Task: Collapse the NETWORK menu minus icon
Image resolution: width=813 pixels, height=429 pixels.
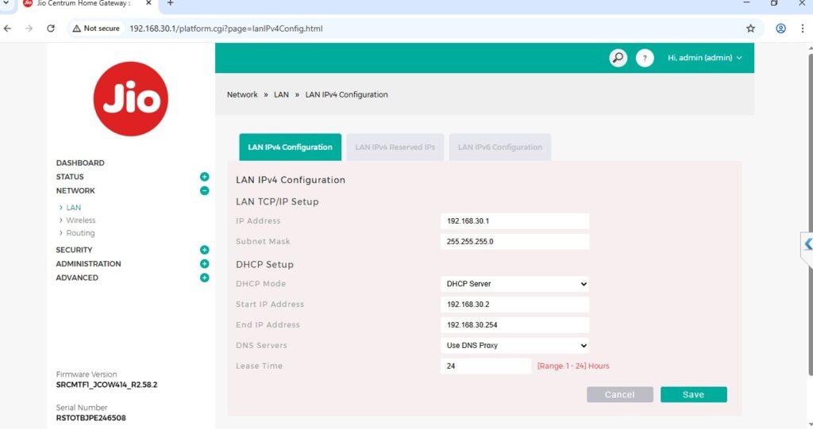Action: click(205, 190)
